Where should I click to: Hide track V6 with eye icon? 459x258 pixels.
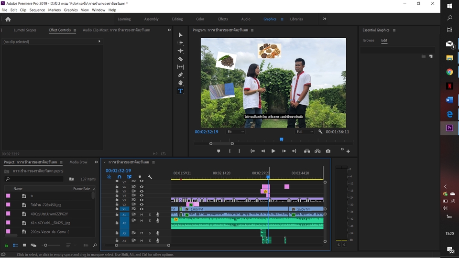pos(142,187)
